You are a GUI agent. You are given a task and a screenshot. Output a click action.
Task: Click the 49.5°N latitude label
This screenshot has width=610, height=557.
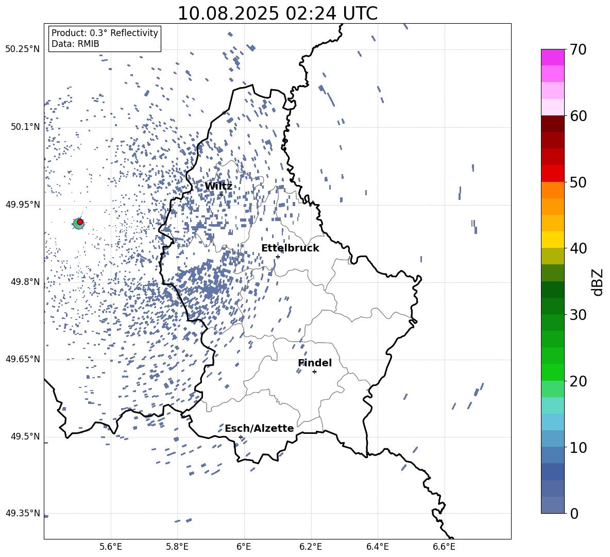point(25,436)
